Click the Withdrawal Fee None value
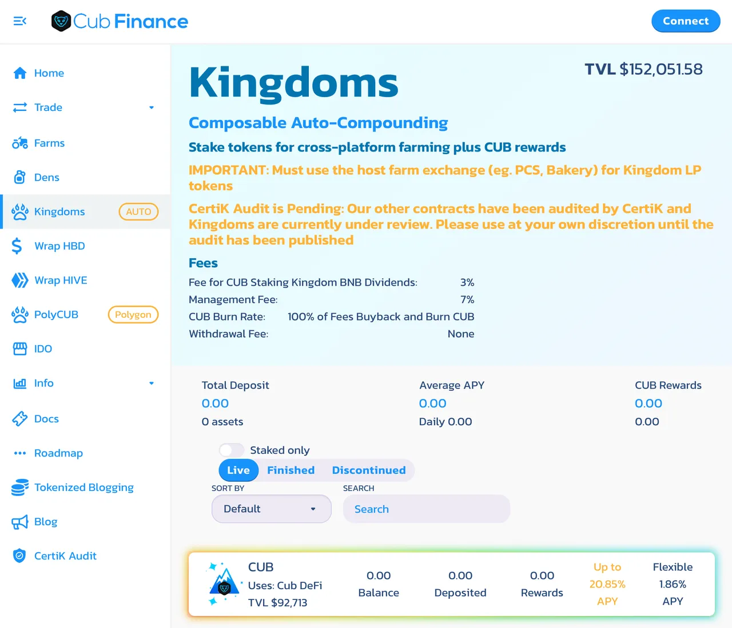732x628 pixels. point(461,334)
